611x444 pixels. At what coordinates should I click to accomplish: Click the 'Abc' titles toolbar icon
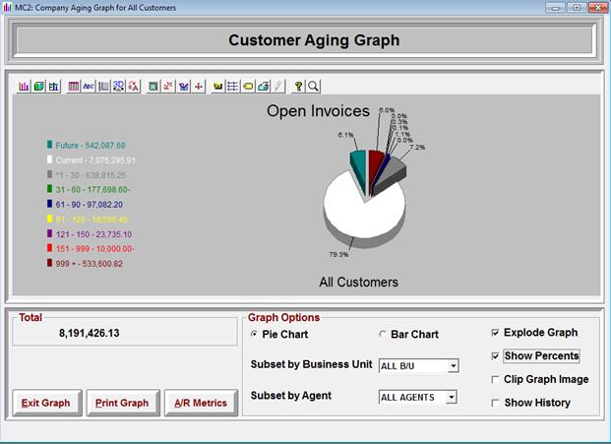coord(89,87)
